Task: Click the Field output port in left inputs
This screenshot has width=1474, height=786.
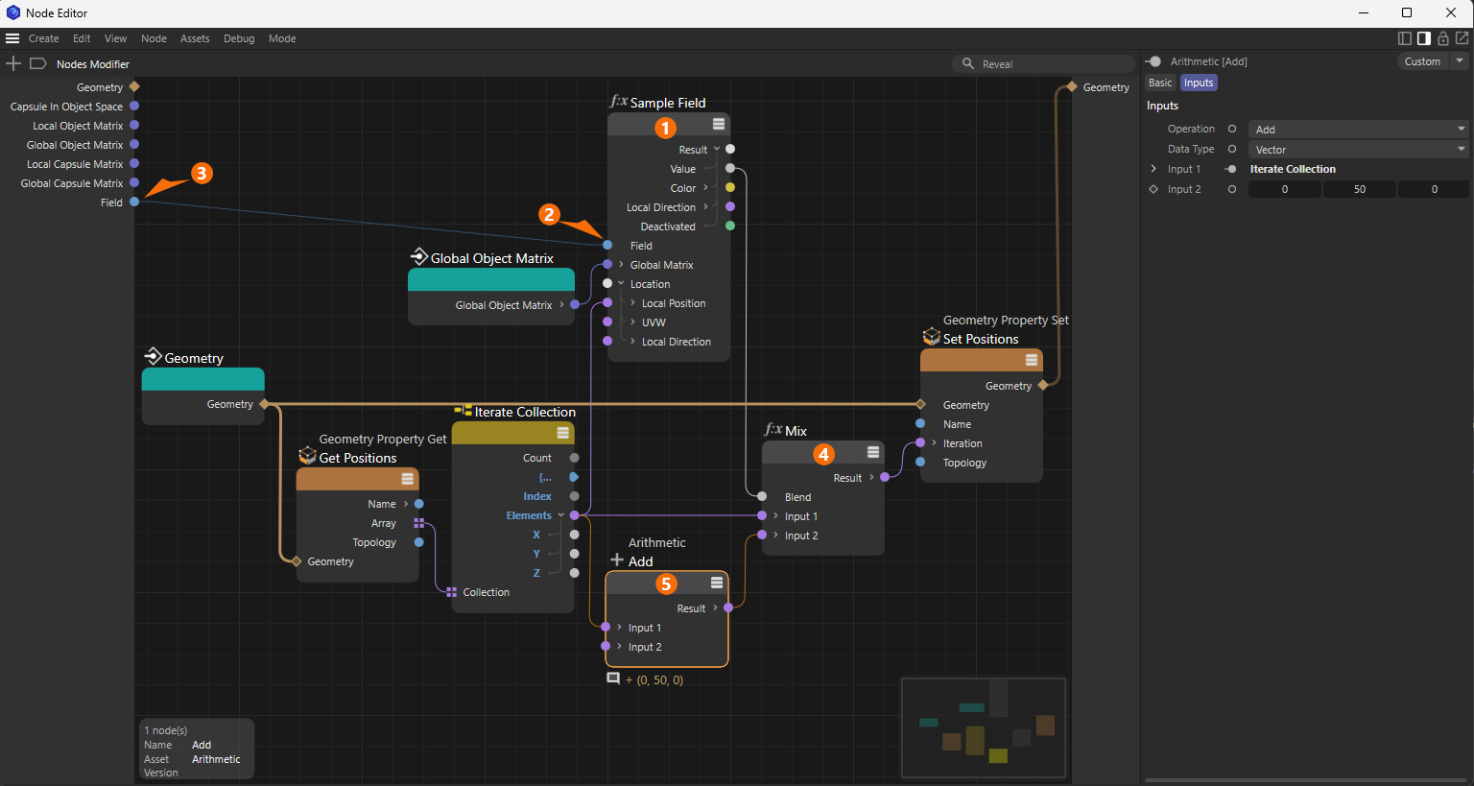Action: tap(134, 202)
